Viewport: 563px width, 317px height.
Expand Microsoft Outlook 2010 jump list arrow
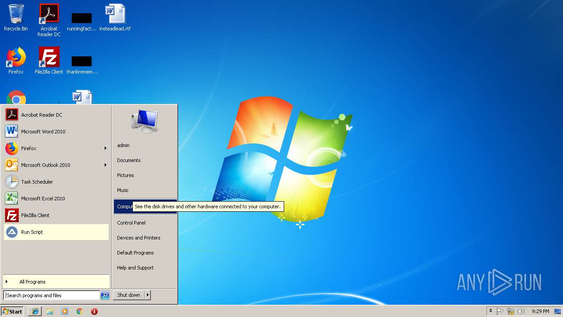[105, 165]
